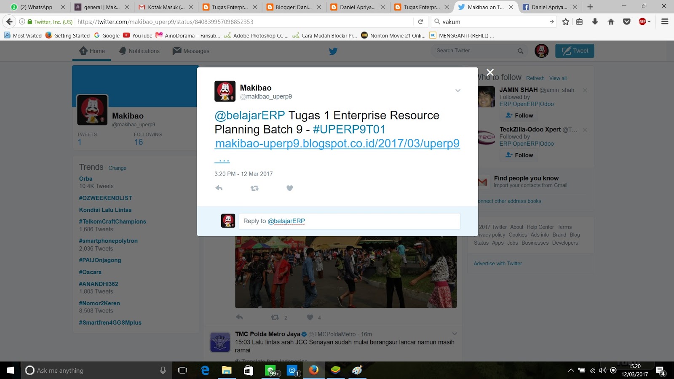Expand the tweet options chevron in popup
The height and width of the screenshot is (379, 674).
click(458, 91)
